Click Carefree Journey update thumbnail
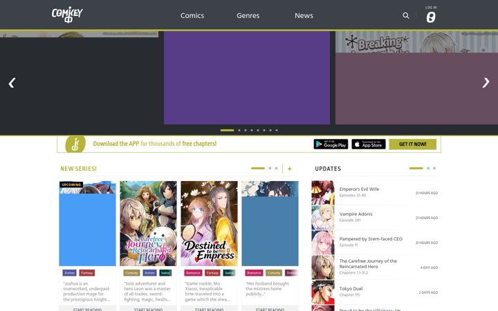Image resolution: width=498 pixels, height=311 pixels. tap(323, 267)
